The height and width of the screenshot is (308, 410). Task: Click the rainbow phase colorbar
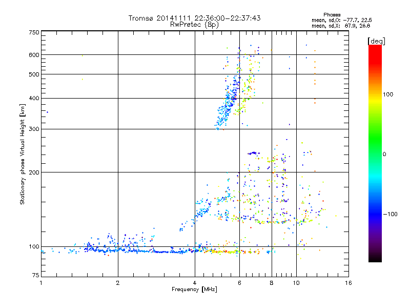tap(375, 153)
